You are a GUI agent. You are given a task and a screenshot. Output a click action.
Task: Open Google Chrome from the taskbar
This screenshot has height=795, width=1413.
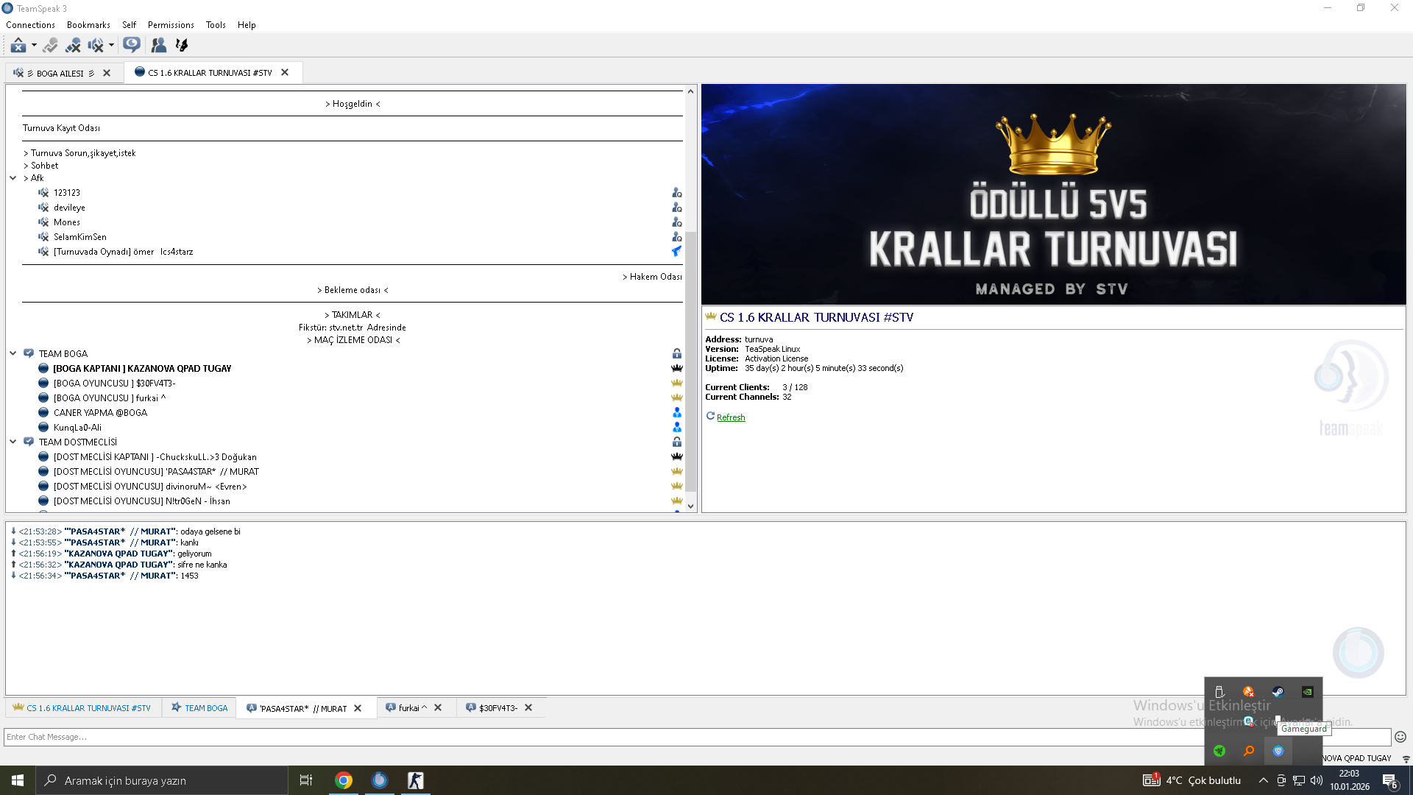point(344,780)
